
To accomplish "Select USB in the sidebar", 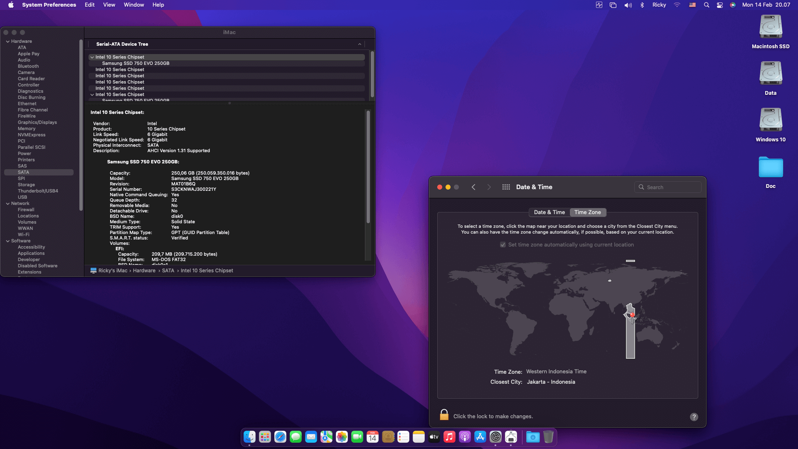I will 22,197.
